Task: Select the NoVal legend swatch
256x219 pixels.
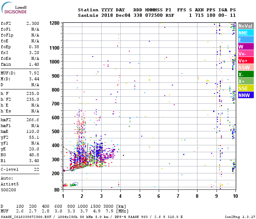Action: pos(246,26)
